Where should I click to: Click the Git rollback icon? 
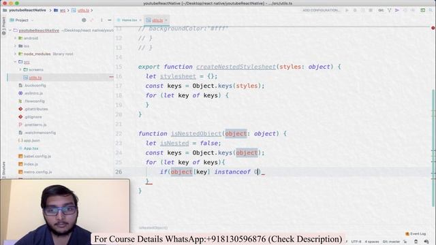coord(413,10)
